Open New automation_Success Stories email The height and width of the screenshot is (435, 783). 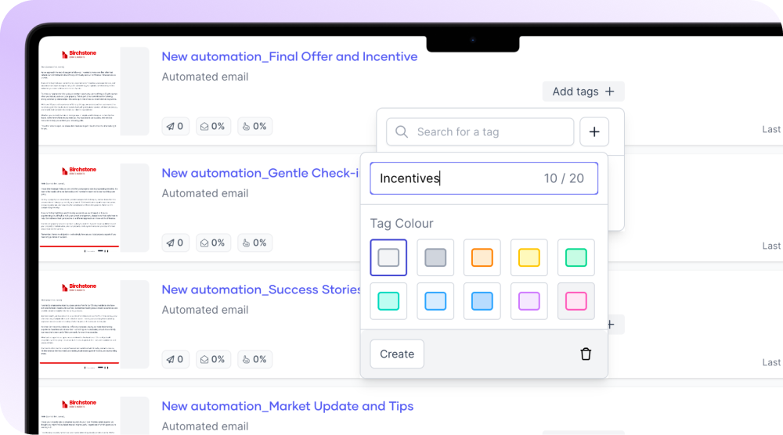coord(261,289)
